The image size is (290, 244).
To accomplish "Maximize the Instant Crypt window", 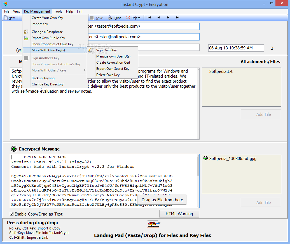I will click(x=272, y=3).
